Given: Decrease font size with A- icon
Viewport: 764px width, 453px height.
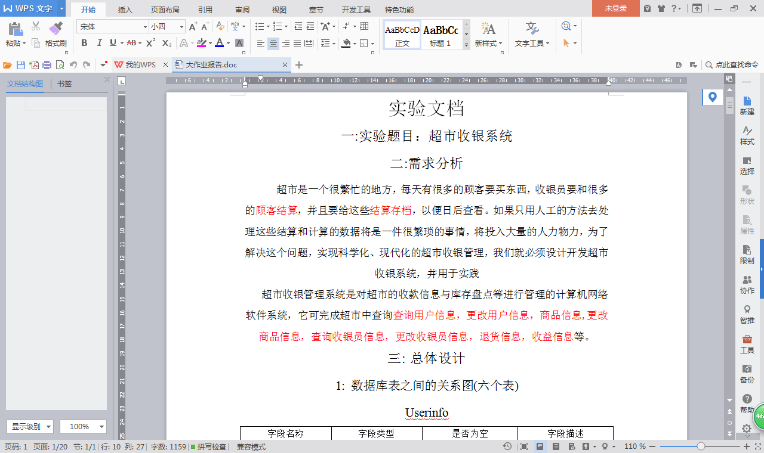Looking at the screenshot, I should coord(205,27).
